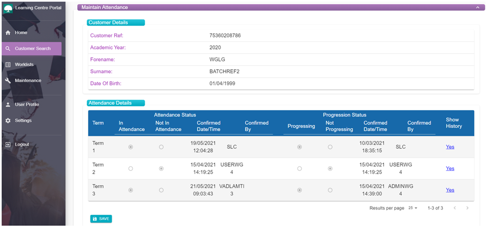Select In Attendance for Term 3
The image size is (488, 228).
pyautogui.click(x=131, y=190)
